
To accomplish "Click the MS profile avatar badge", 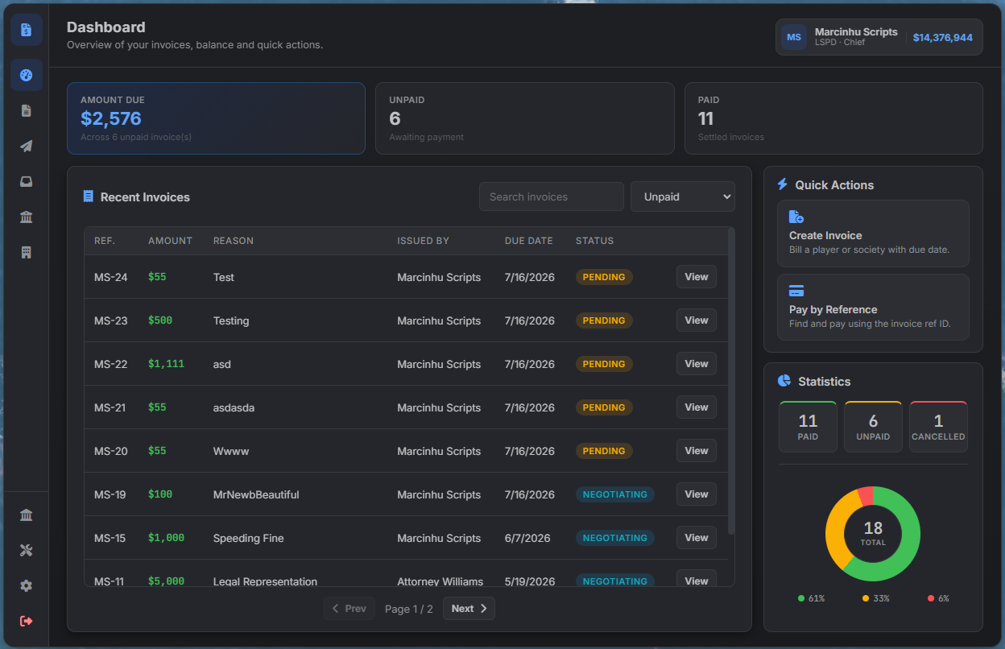I will 794,37.
